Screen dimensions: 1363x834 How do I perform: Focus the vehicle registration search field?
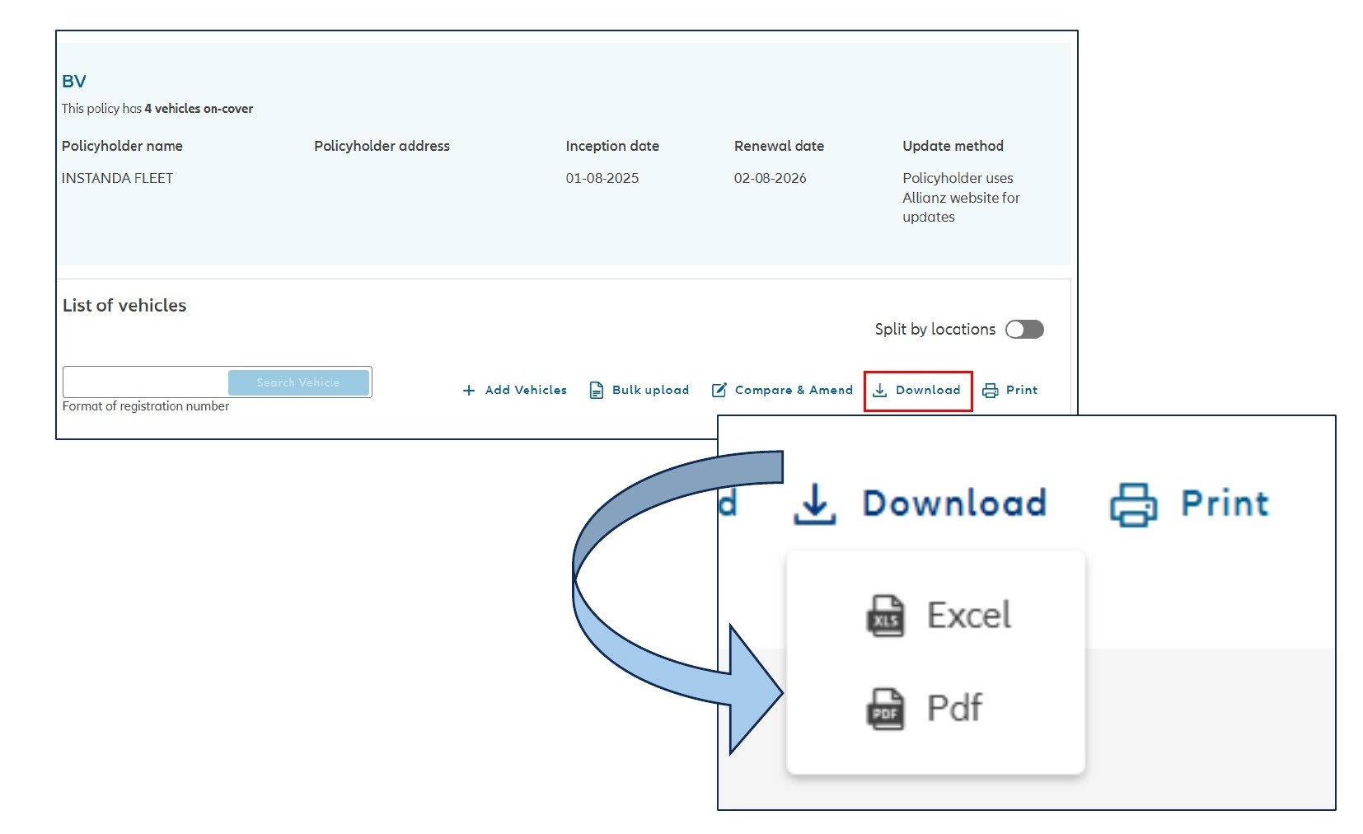click(146, 382)
